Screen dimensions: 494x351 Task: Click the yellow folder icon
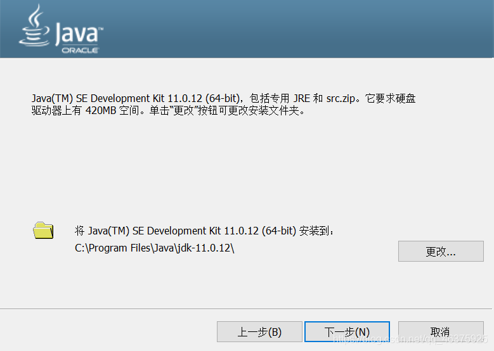(x=44, y=231)
